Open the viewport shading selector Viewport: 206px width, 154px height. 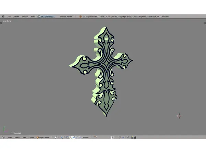57,137
